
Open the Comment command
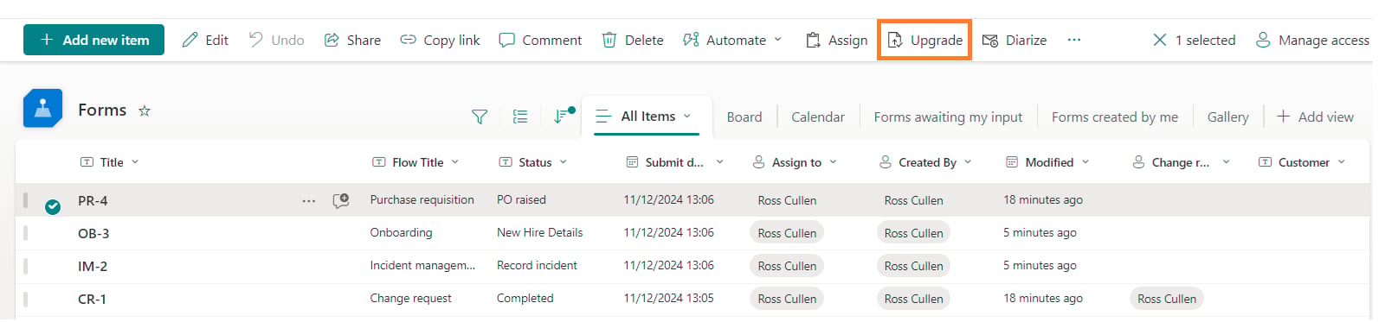(540, 40)
